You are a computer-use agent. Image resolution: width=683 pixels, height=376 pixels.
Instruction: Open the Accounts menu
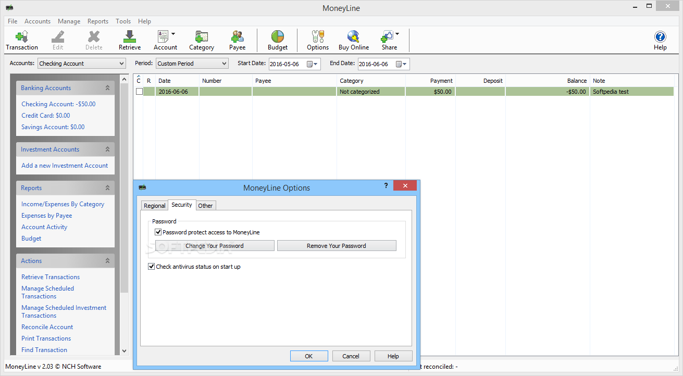tap(38, 21)
